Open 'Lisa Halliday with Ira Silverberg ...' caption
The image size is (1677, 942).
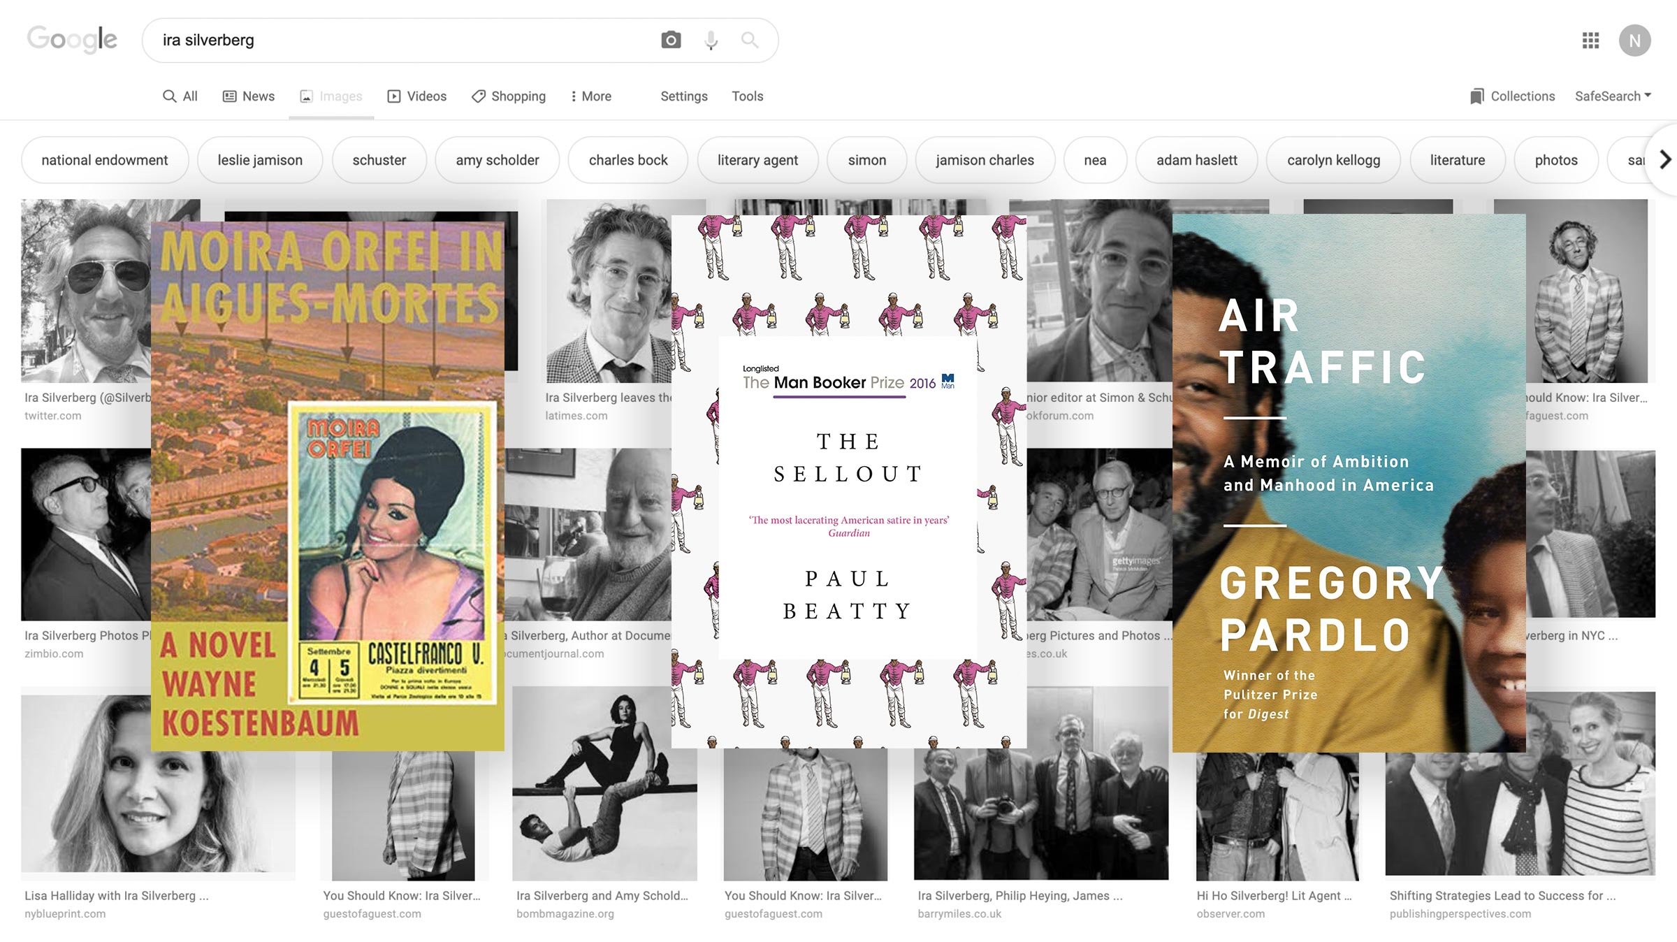(117, 895)
